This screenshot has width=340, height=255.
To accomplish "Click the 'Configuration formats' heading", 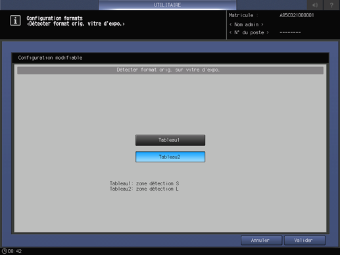I will tap(55, 18).
